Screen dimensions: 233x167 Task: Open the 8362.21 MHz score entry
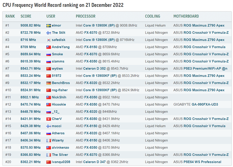30,162
